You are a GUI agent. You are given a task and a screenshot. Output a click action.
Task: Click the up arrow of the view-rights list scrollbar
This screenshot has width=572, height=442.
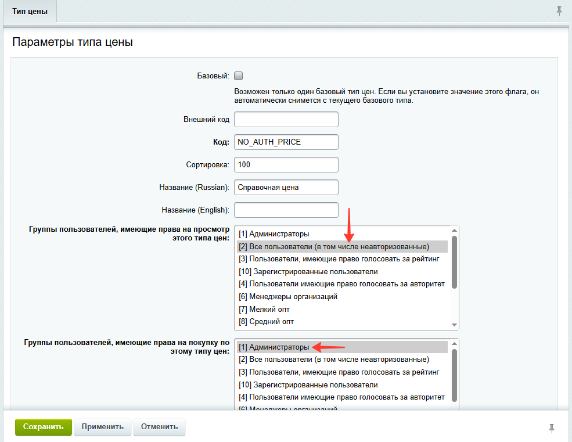coord(454,231)
